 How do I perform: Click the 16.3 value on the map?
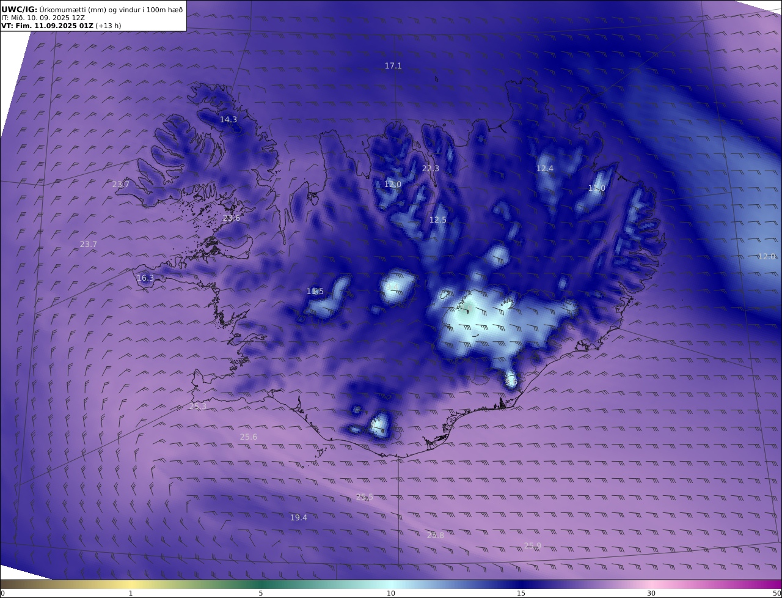click(145, 278)
